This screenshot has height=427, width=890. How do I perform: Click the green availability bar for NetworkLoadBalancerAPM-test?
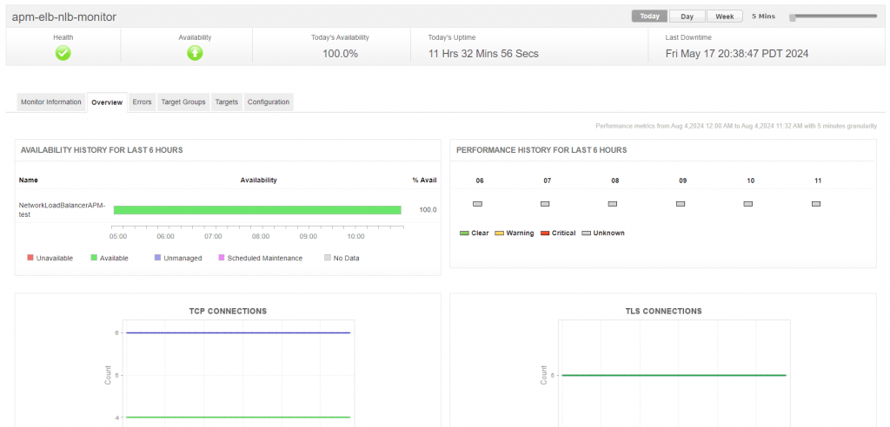[257, 210]
